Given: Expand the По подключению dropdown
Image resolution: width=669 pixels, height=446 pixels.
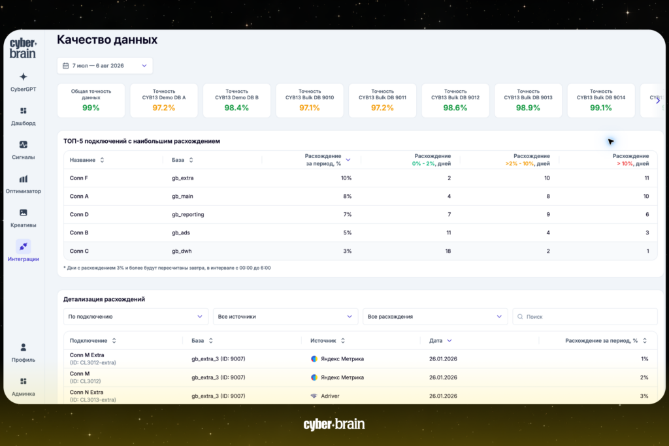Looking at the screenshot, I should [136, 317].
